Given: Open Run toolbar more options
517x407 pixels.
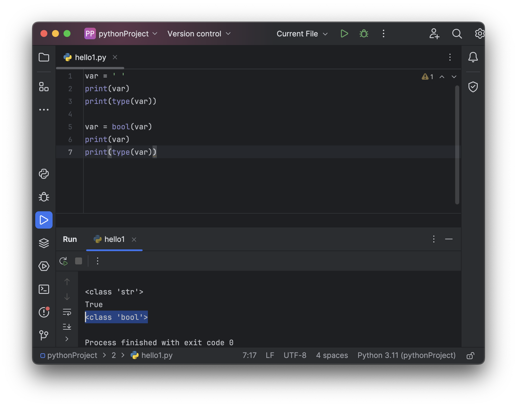Looking at the screenshot, I should 98,261.
